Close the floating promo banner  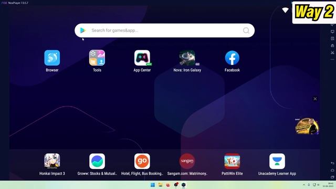pos(315,99)
